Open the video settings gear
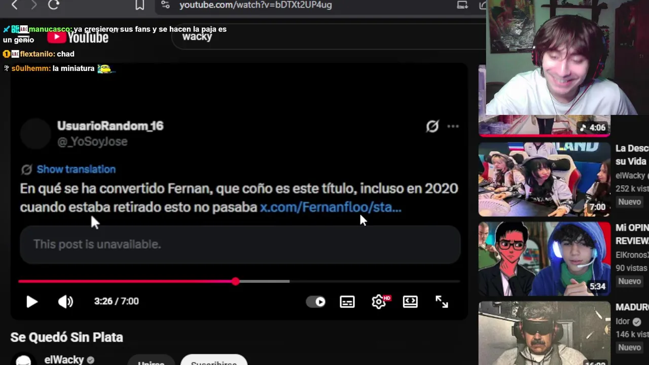Image resolution: width=649 pixels, height=365 pixels. pyautogui.click(x=379, y=302)
